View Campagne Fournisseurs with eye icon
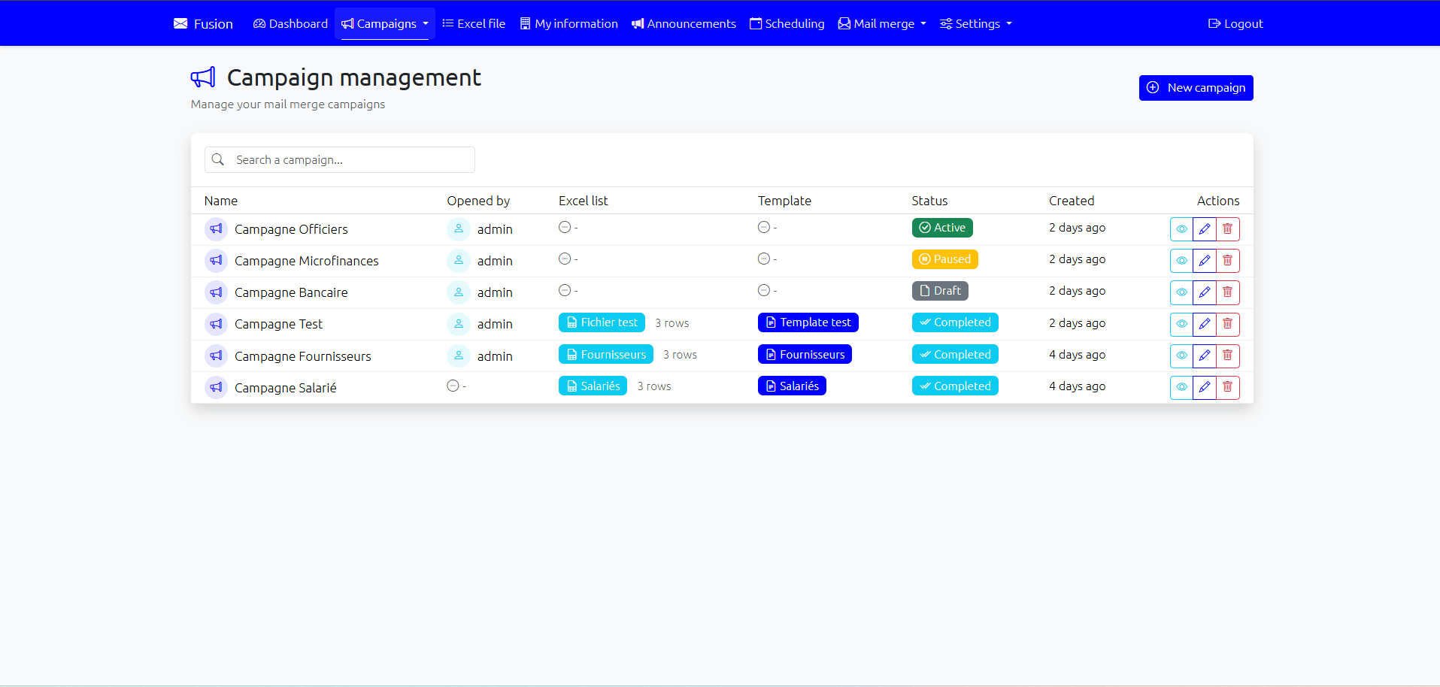This screenshot has width=1440, height=687. (1181, 356)
